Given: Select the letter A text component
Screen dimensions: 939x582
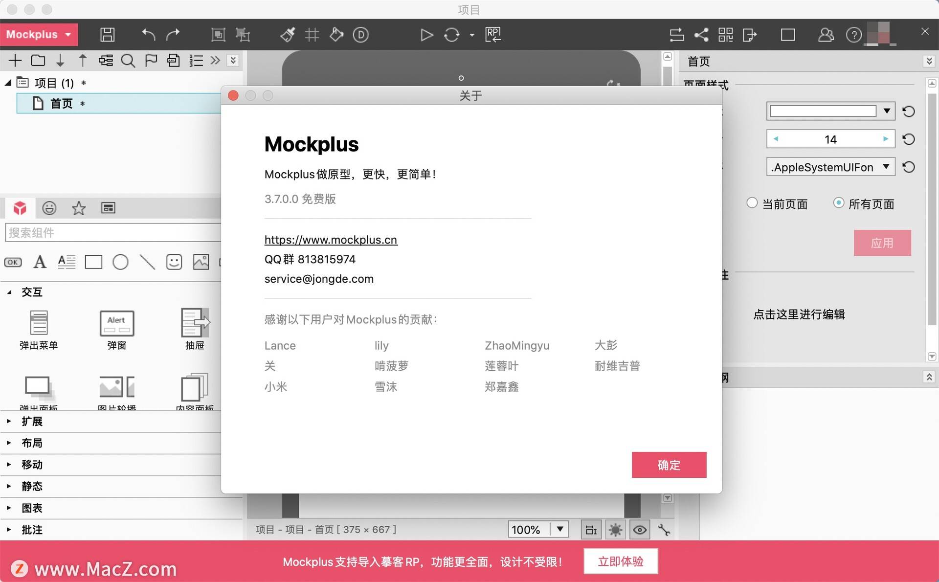Looking at the screenshot, I should (x=40, y=262).
